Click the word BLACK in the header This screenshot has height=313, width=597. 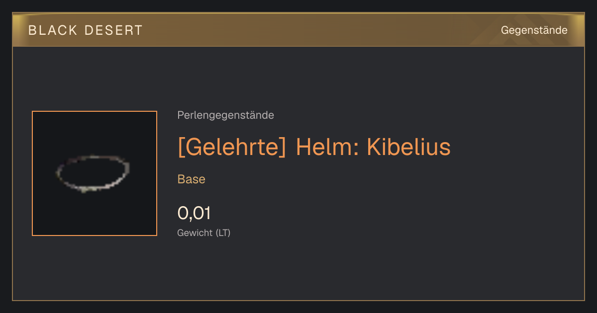(53, 30)
